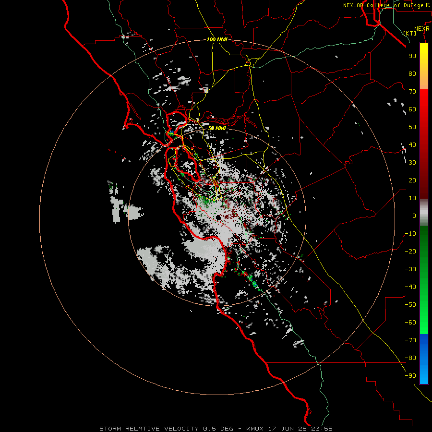Click the -70 value on velocity scale
The width and height of the screenshot is (432, 432).
[x=410, y=340]
